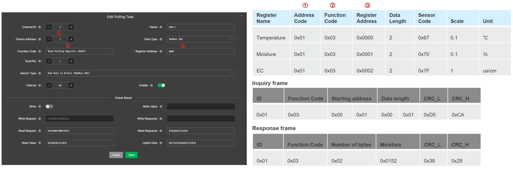The width and height of the screenshot is (513, 171).
Task: Decrease Interval with minus button
Action: [x=49, y=86]
